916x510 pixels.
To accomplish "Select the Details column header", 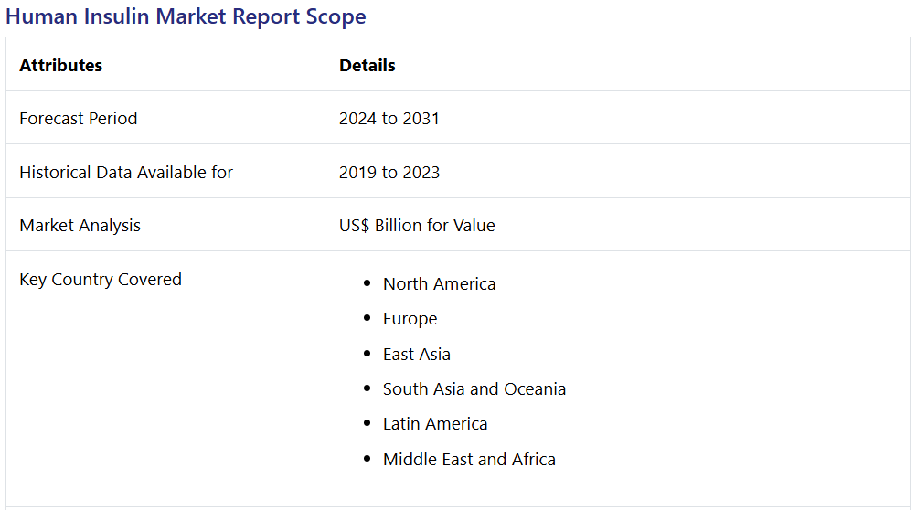I will click(x=367, y=65).
